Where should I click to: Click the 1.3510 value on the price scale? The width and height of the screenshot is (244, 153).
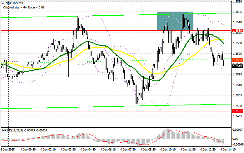[x=237, y=85]
